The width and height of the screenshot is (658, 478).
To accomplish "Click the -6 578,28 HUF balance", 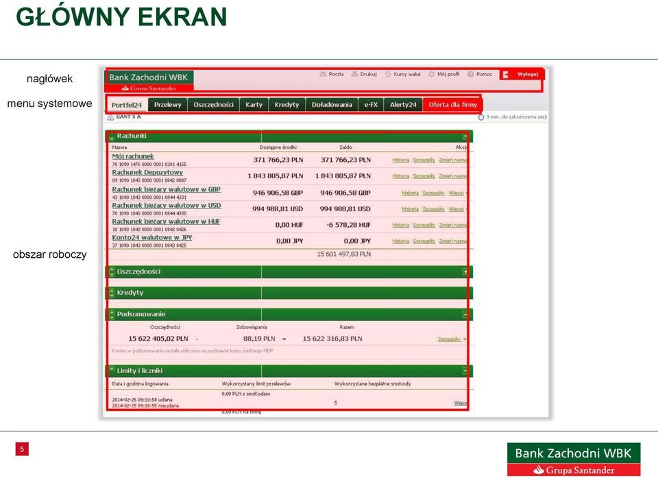I will (x=348, y=225).
